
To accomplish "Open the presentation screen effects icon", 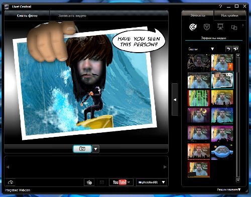I will [220, 27].
